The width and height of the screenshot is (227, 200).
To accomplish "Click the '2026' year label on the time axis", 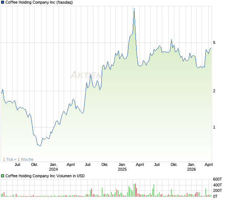I will tap(191, 169).
